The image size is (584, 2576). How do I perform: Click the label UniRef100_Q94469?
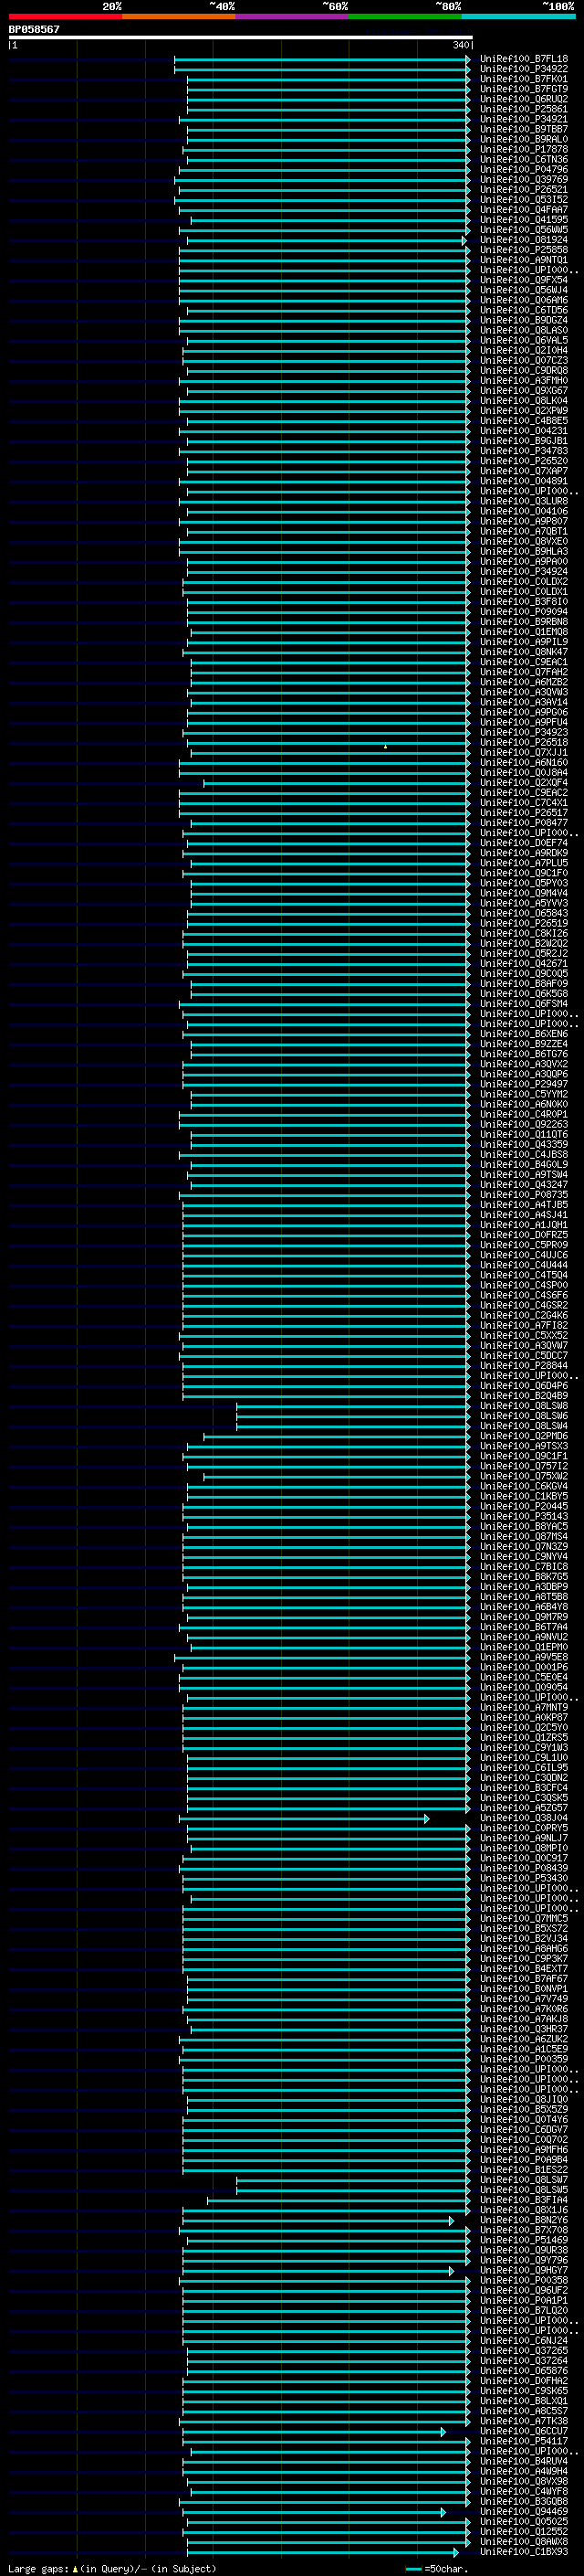523,2511
